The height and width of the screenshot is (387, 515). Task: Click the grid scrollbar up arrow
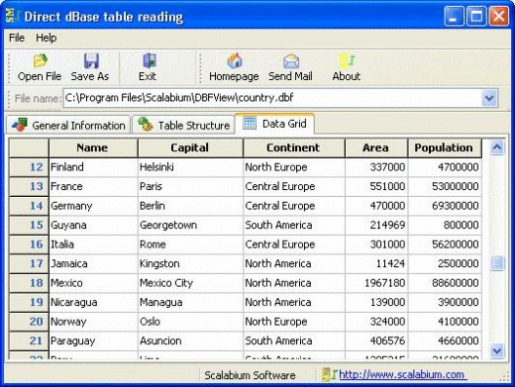[497, 147]
